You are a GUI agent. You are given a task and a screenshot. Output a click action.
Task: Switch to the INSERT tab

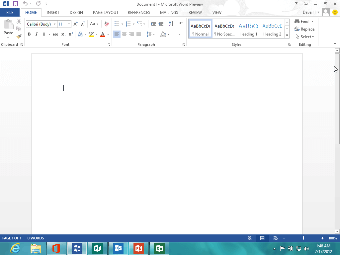coord(53,12)
